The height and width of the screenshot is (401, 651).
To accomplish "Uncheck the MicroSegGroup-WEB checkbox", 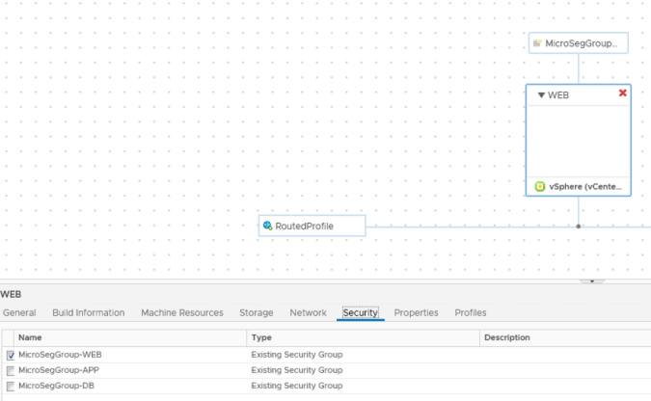I will click(11, 355).
